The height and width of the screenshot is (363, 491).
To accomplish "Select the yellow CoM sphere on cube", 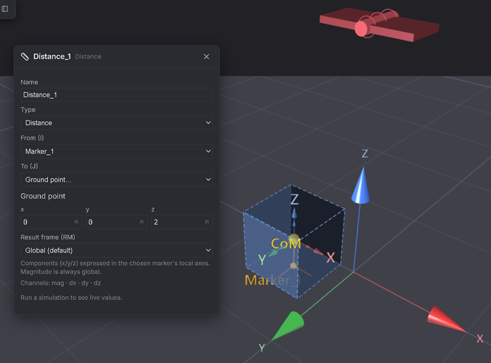I will pyautogui.click(x=294, y=238).
